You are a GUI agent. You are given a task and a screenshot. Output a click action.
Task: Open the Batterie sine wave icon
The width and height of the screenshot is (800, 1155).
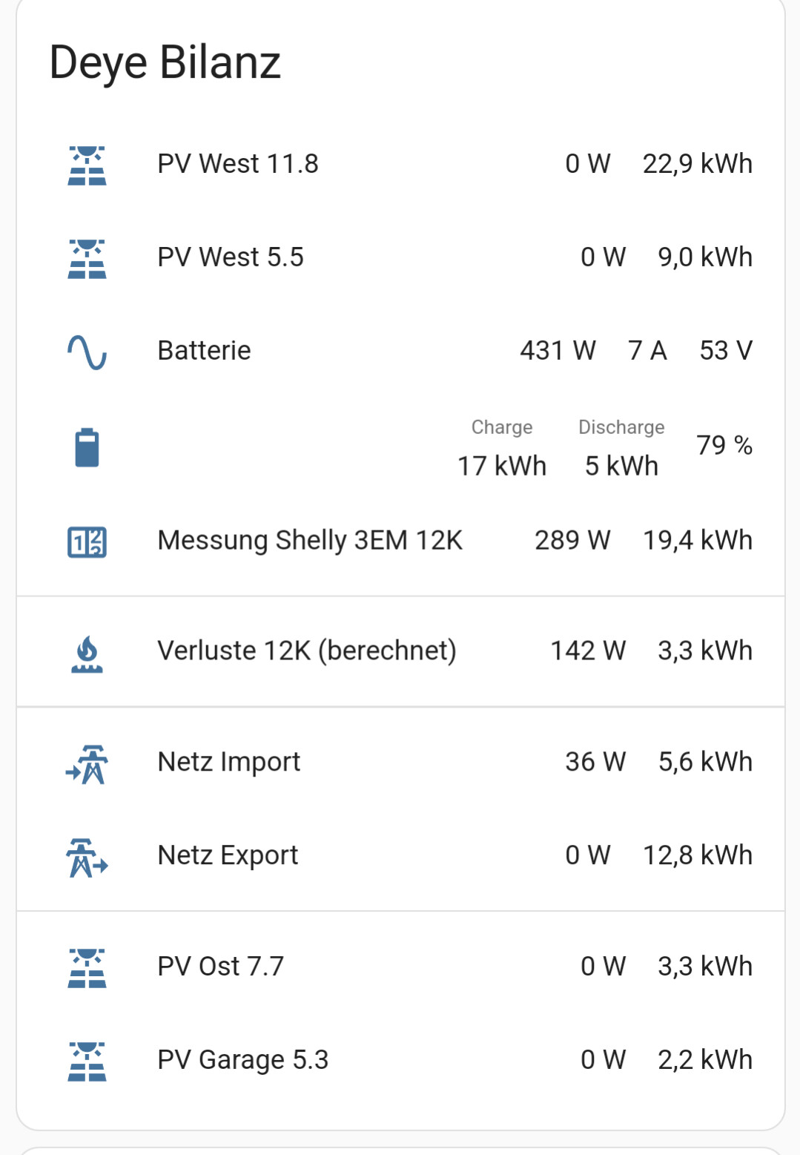click(x=87, y=352)
